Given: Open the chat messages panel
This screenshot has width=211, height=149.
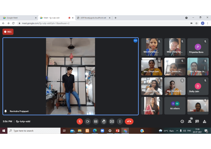Looking at the screenshot, I should tap(197, 121).
